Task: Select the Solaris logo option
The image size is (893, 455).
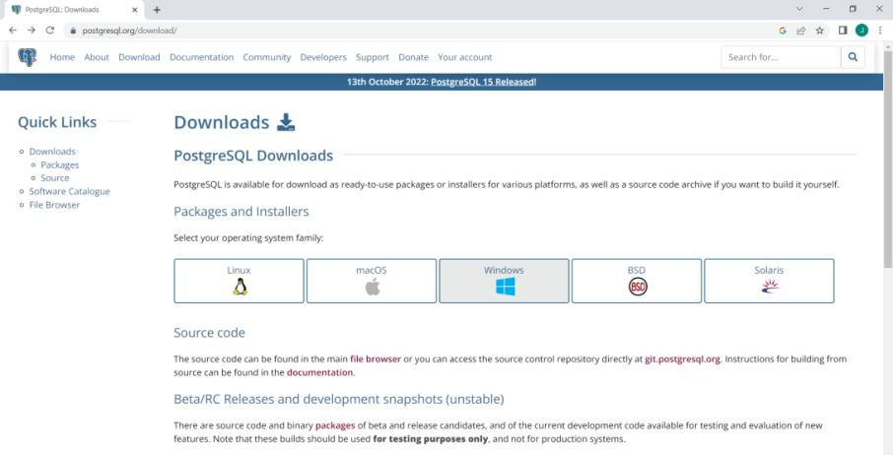Action: tap(769, 281)
